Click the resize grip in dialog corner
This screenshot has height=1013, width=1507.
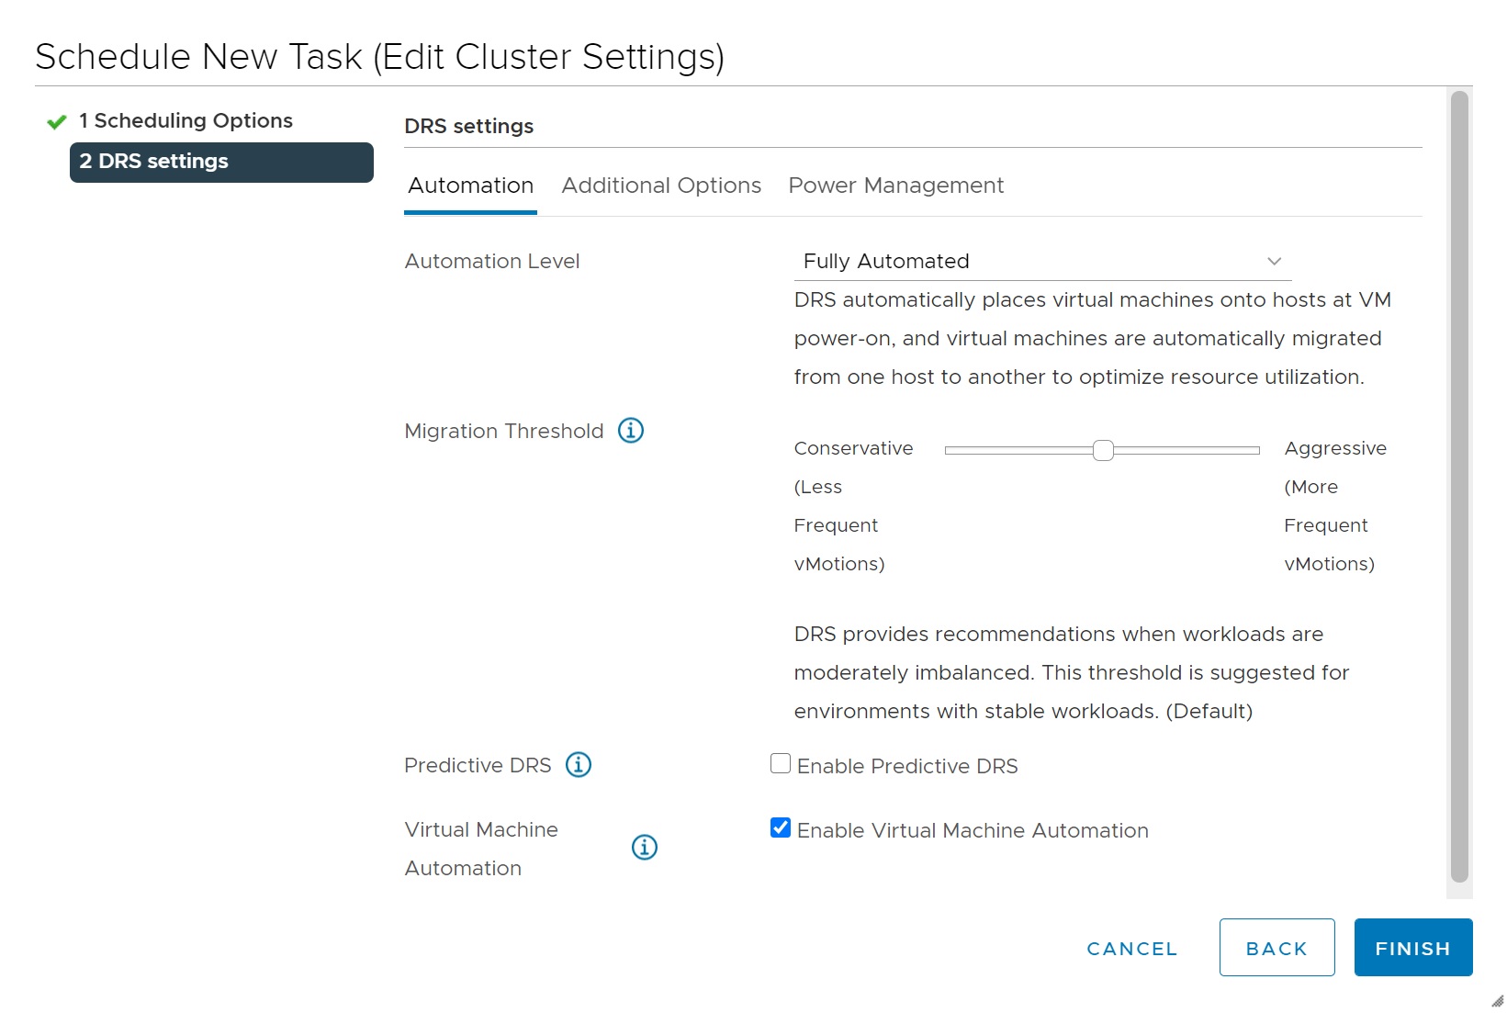point(1497,1001)
